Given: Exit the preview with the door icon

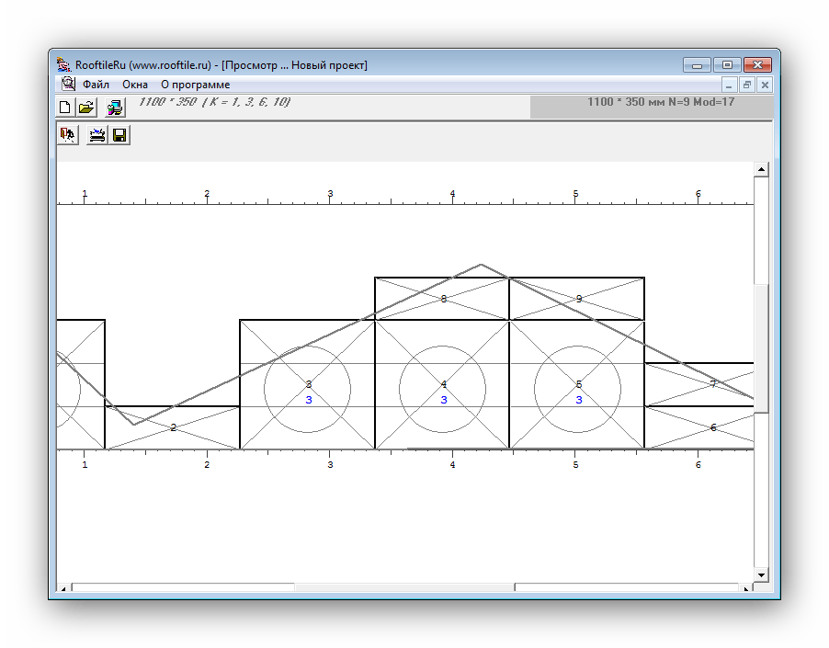Looking at the screenshot, I should click(67, 136).
